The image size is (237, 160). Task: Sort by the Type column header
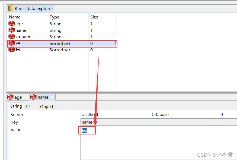pos(55,17)
